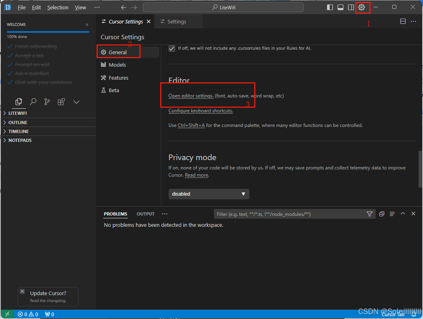Image resolution: width=423 pixels, height=319 pixels.
Task: Toggle view as table list icon
Action: coord(392,214)
